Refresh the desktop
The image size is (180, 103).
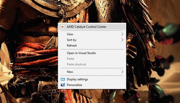pos(92,46)
